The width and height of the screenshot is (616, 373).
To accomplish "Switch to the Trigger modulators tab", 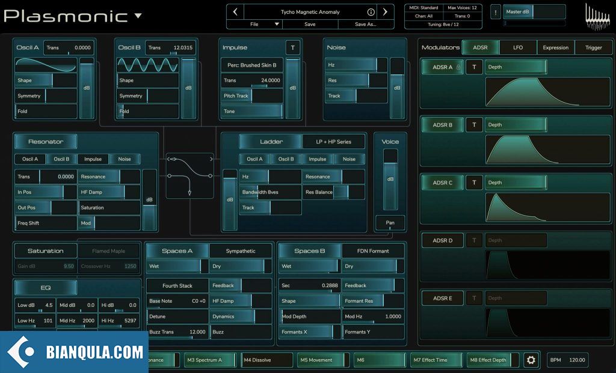I will [593, 47].
